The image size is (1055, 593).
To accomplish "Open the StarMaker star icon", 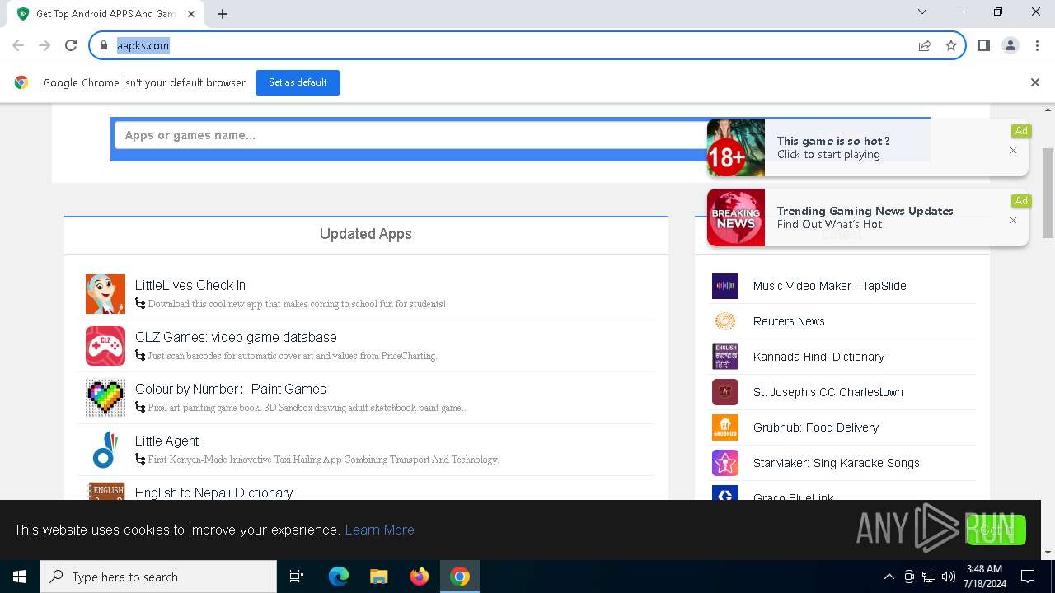I will pos(725,463).
